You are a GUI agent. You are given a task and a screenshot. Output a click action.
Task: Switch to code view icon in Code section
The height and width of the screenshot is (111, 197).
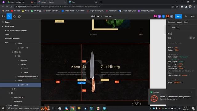(x=191, y=38)
